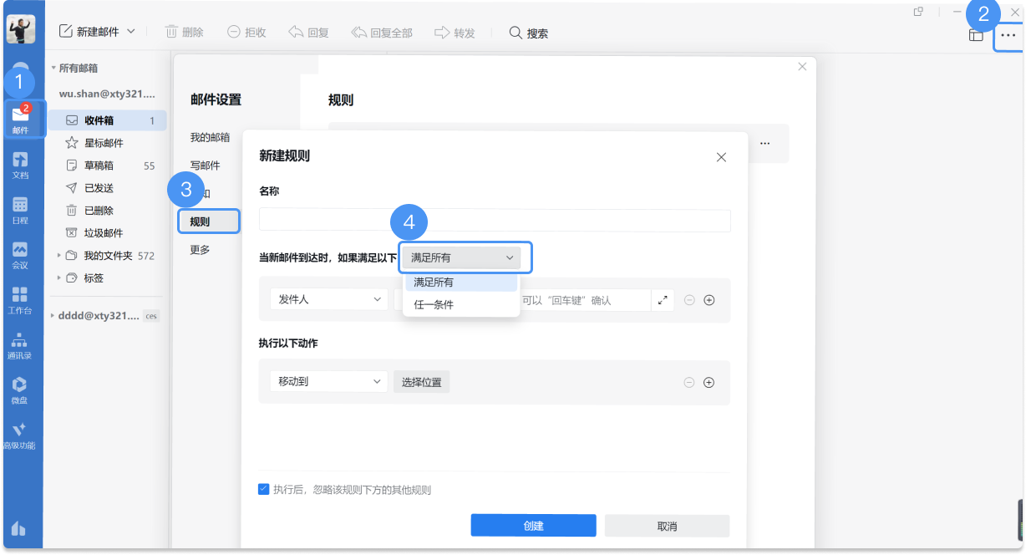This screenshot has height=555, width=1026.
Task: Open the 工作台 workbench sidebar icon
Action: point(20,299)
